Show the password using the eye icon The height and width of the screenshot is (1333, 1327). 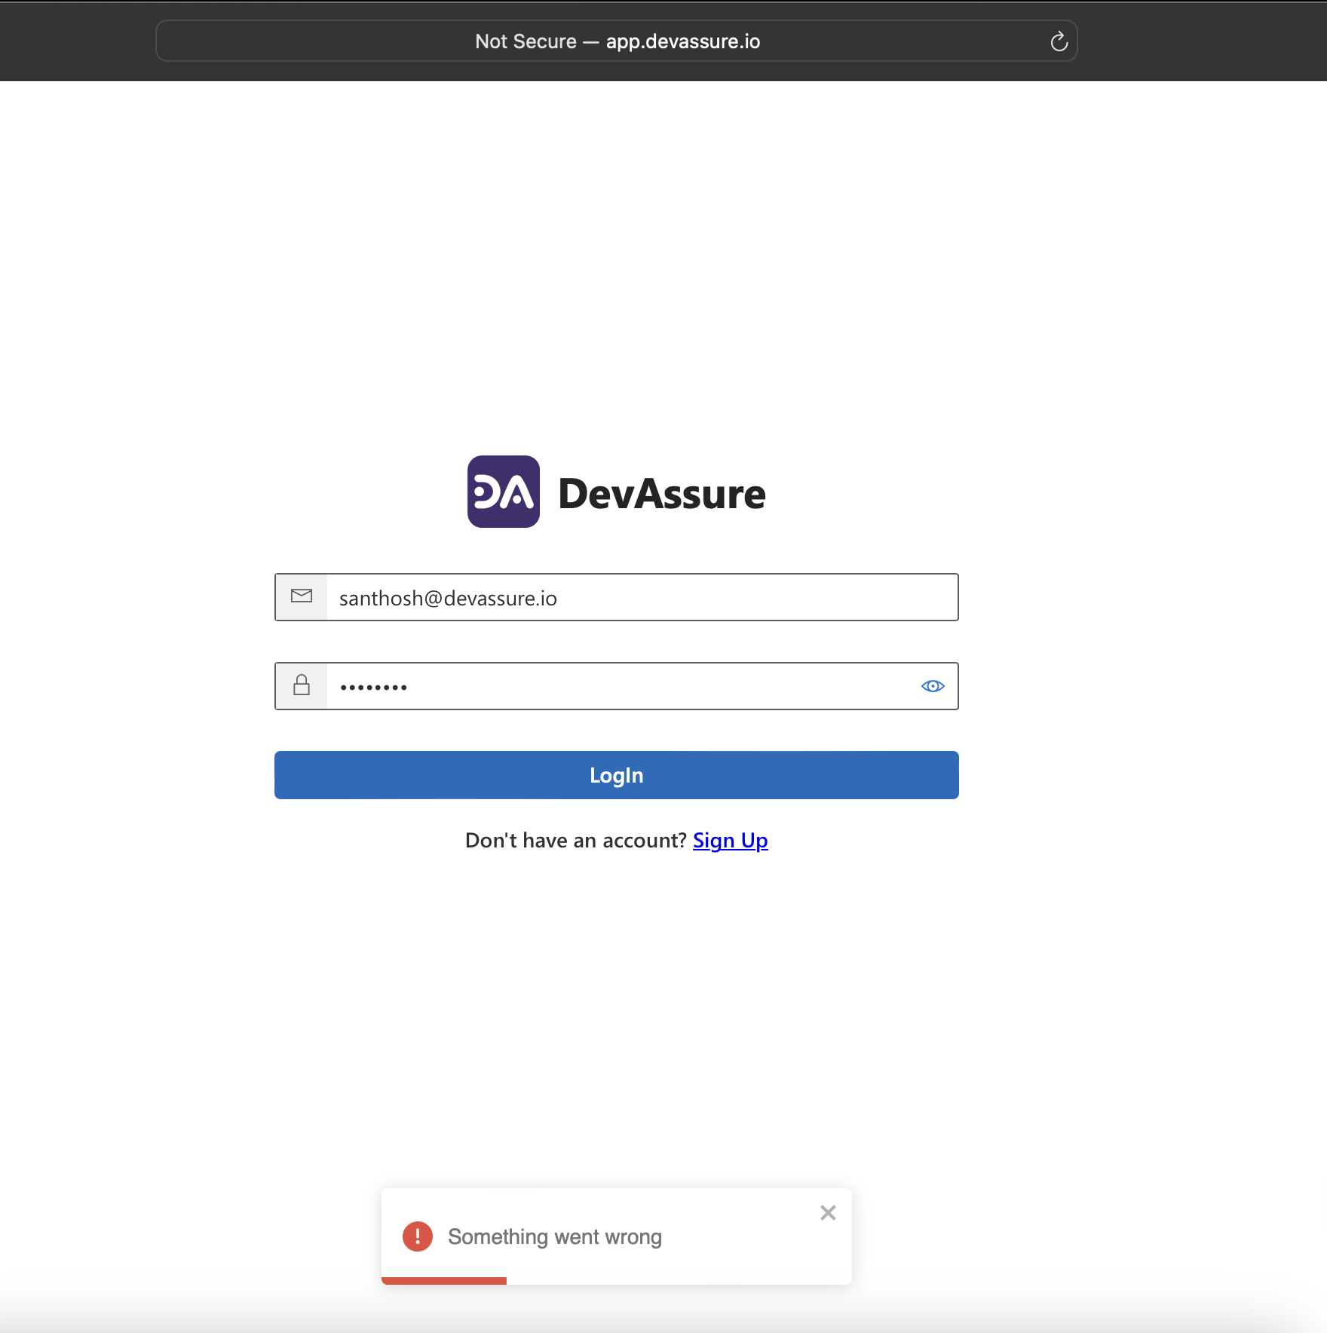pyautogui.click(x=933, y=685)
